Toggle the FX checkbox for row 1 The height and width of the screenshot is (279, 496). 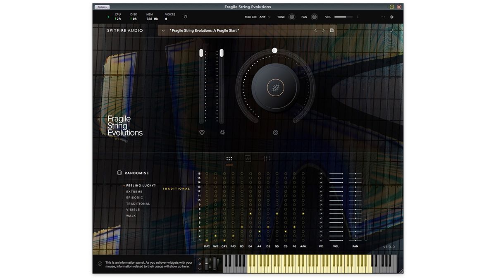[321, 240]
